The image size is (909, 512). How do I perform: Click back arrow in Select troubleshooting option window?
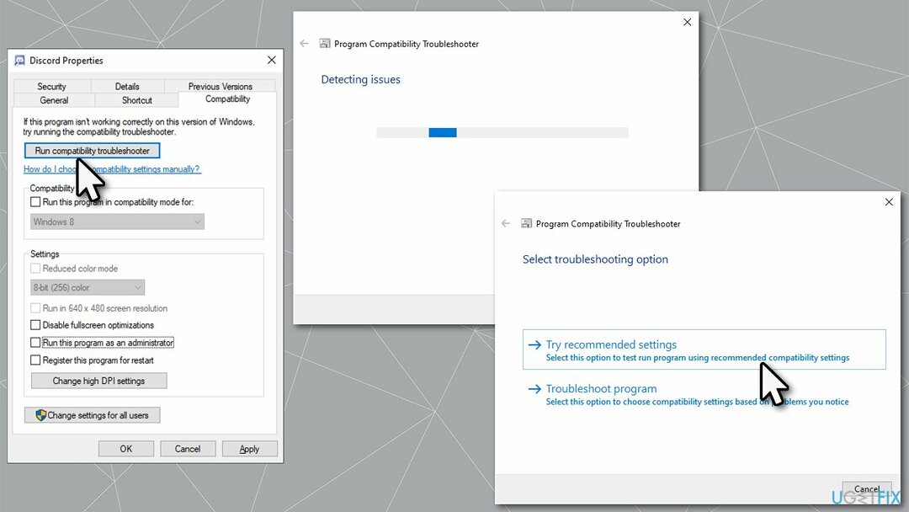pyautogui.click(x=506, y=223)
